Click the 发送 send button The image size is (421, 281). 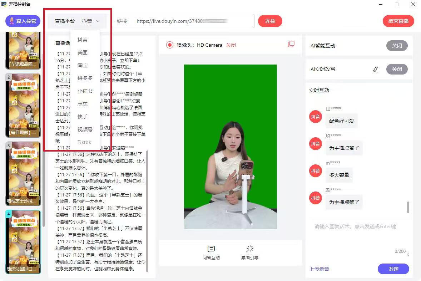point(393,269)
